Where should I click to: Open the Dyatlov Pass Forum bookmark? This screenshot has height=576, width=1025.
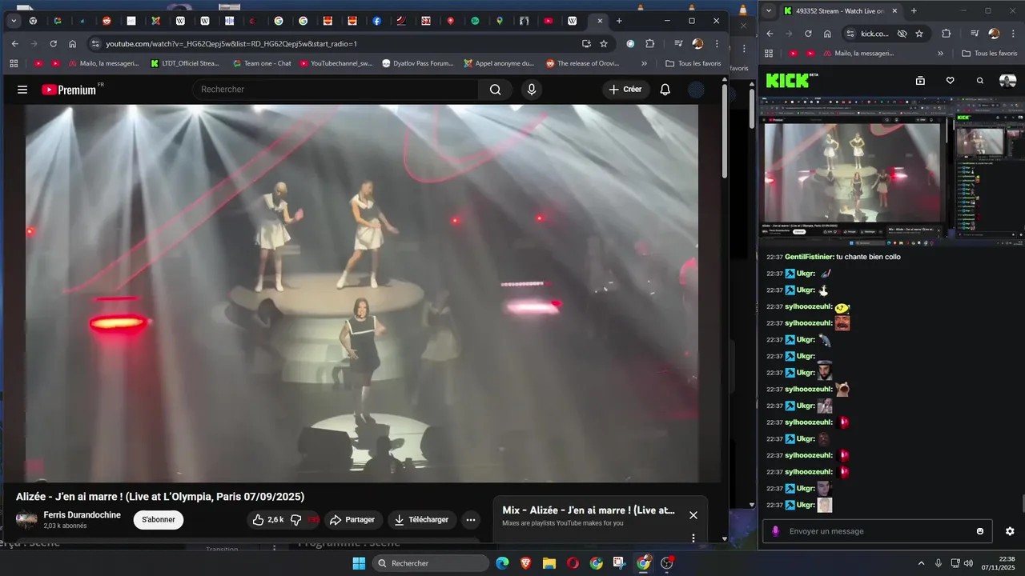coord(417,63)
